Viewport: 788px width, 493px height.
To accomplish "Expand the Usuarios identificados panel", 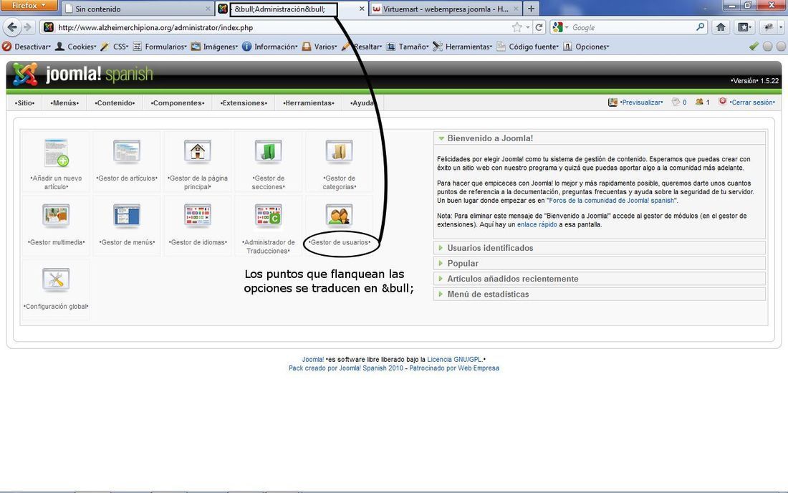I will click(599, 248).
